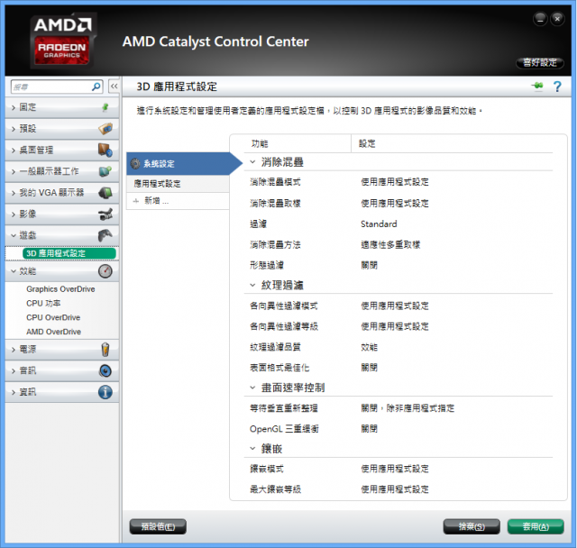
Task: Click the 電源 battery icon
Action: point(105,350)
